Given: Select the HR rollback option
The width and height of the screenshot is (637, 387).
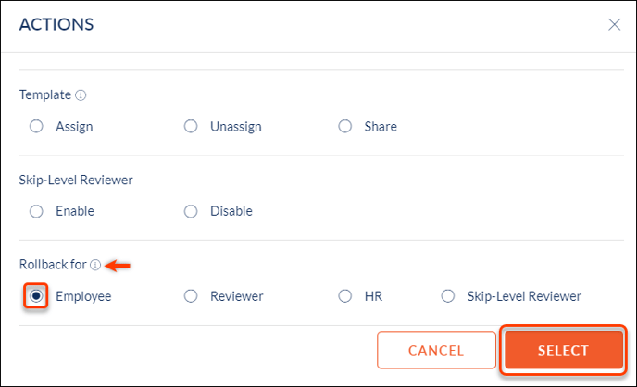Looking at the screenshot, I should coord(345,296).
